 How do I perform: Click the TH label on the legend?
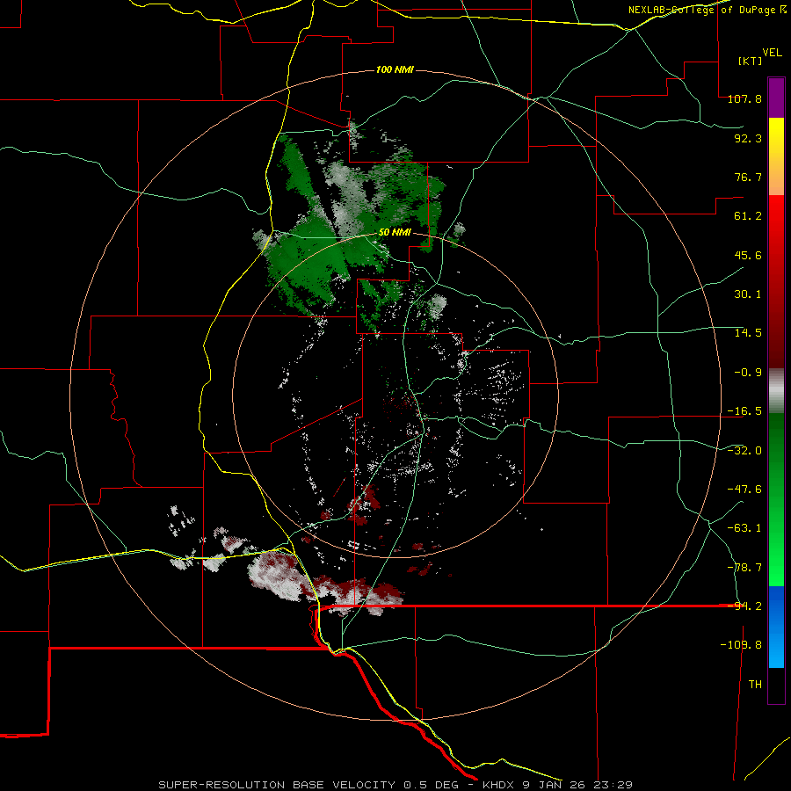755,685
